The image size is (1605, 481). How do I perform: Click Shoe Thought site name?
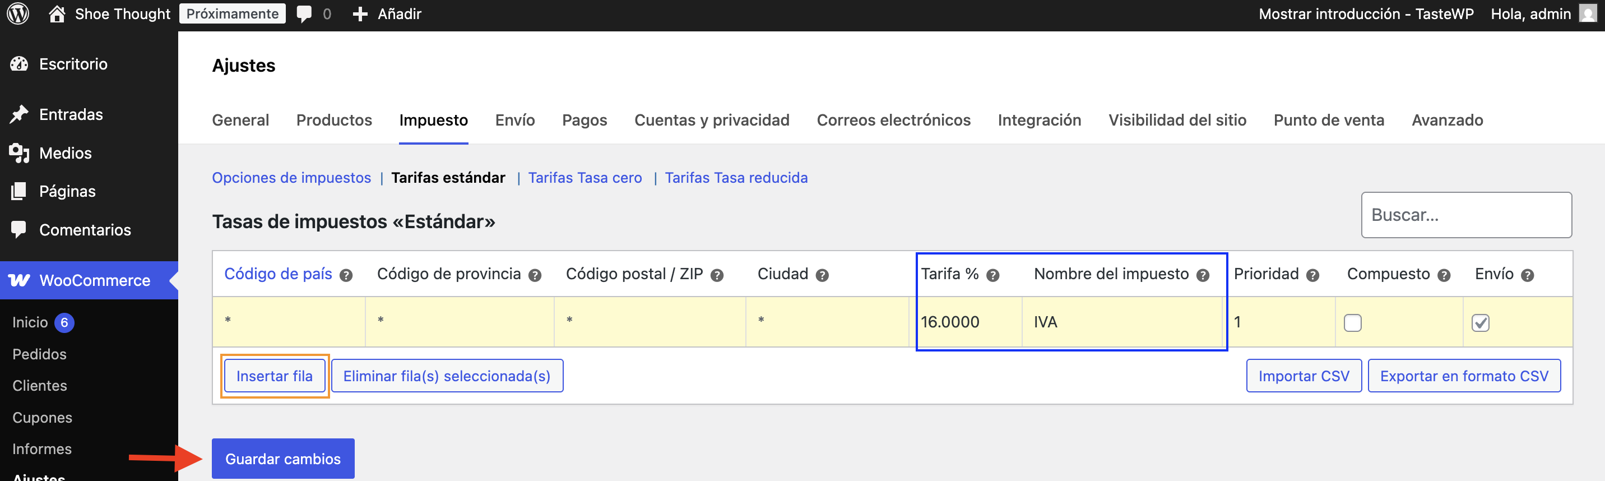122,13
